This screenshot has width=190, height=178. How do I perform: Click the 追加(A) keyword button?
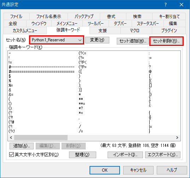click(22, 146)
